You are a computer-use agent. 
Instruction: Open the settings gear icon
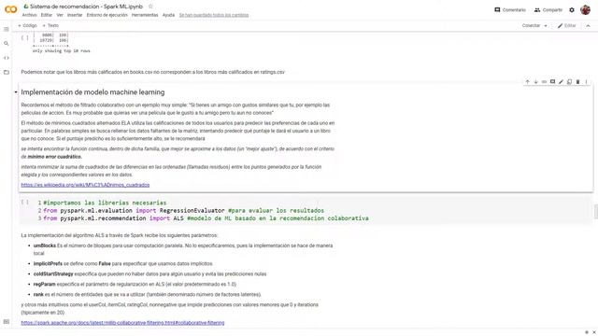[x=572, y=10]
